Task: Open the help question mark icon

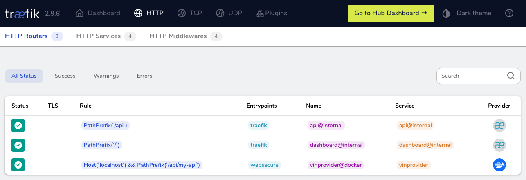Action: (509, 13)
